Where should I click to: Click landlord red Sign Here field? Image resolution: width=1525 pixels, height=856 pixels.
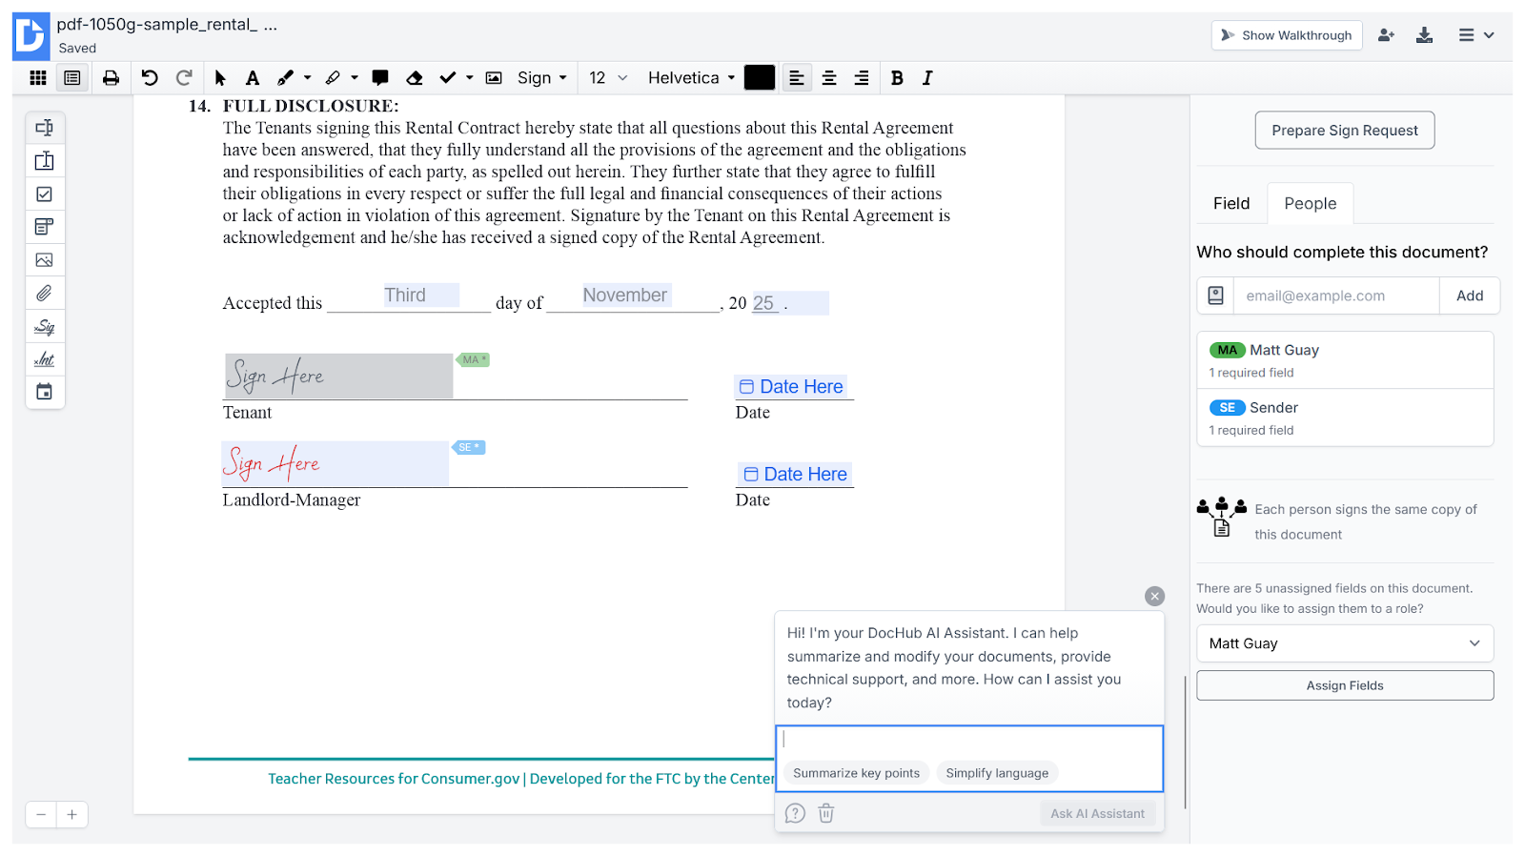point(335,463)
